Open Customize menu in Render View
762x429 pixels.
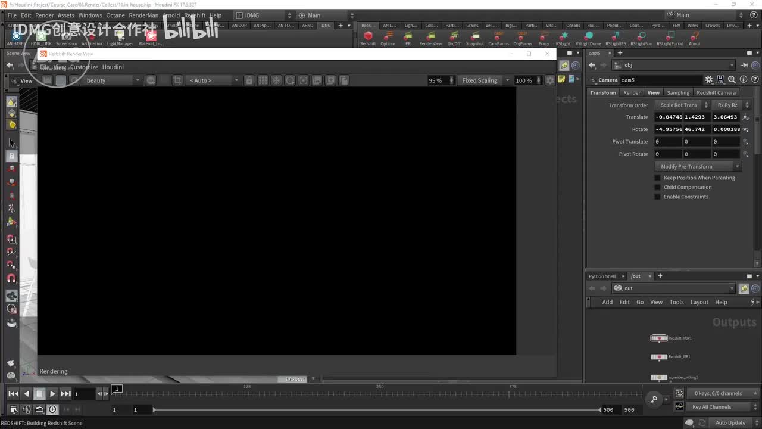click(84, 67)
